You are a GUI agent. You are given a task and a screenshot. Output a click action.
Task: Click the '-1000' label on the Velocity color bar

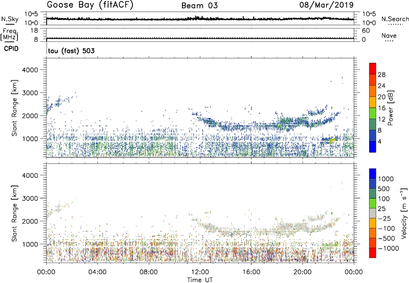[389, 248]
